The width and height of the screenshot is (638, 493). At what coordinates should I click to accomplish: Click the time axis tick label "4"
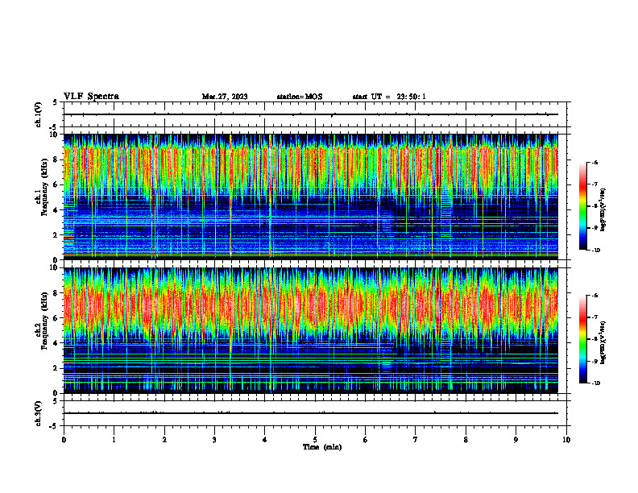(x=265, y=440)
